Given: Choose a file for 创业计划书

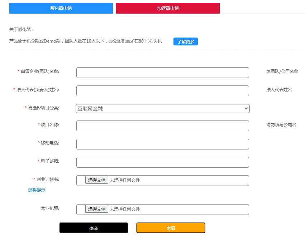Looking at the screenshot, I should pos(97,180).
